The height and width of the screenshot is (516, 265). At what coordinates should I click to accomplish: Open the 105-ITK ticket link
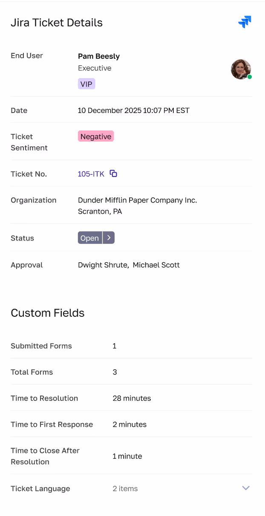pos(91,174)
